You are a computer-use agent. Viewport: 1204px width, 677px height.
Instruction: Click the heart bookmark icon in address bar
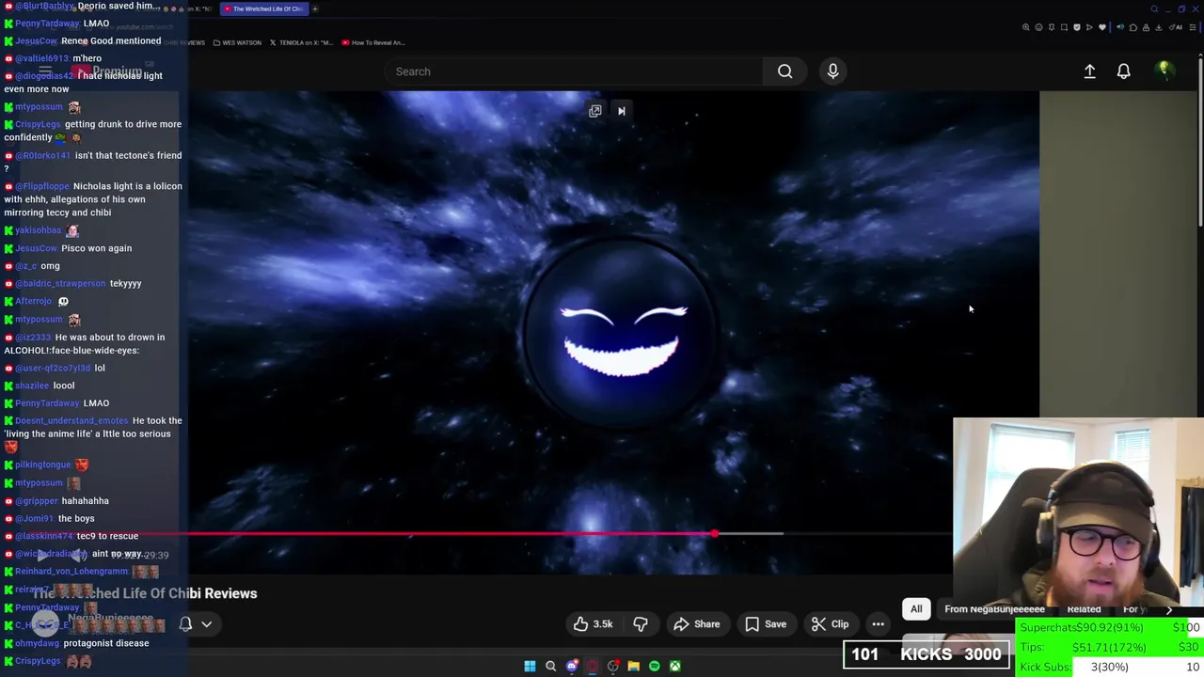tap(1102, 27)
